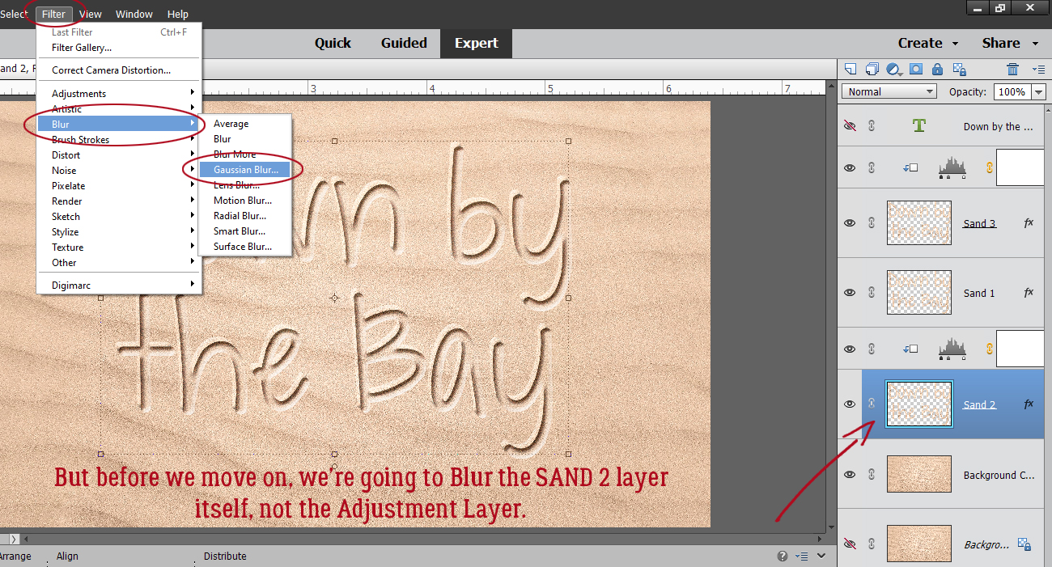Image resolution: width=1052 pixels, height=567 pixels.
Task: Click the lock transparent pixels icon
Action: 959,69
